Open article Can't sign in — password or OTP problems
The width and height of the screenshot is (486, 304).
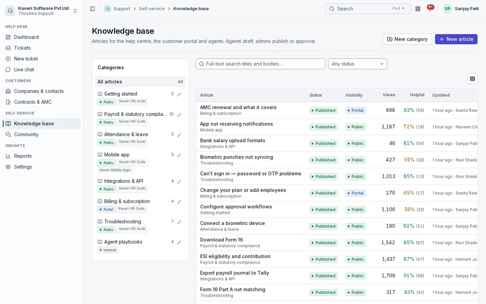click(251, 174)
